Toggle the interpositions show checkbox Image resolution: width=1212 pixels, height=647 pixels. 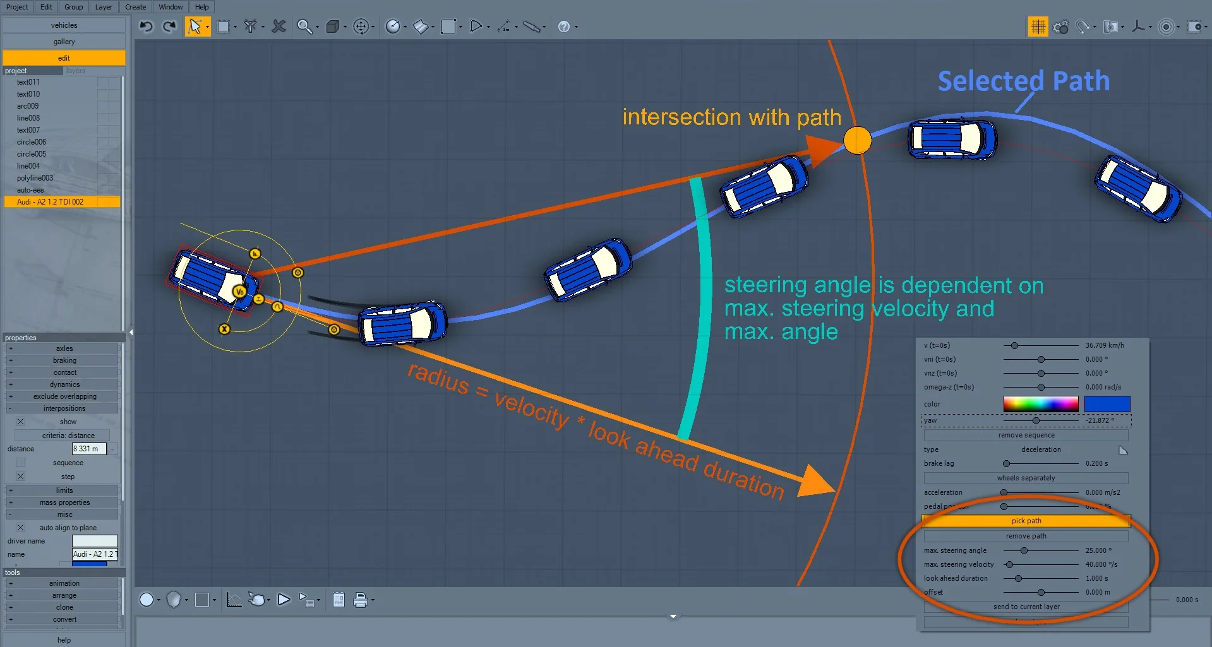click(21, 422)
